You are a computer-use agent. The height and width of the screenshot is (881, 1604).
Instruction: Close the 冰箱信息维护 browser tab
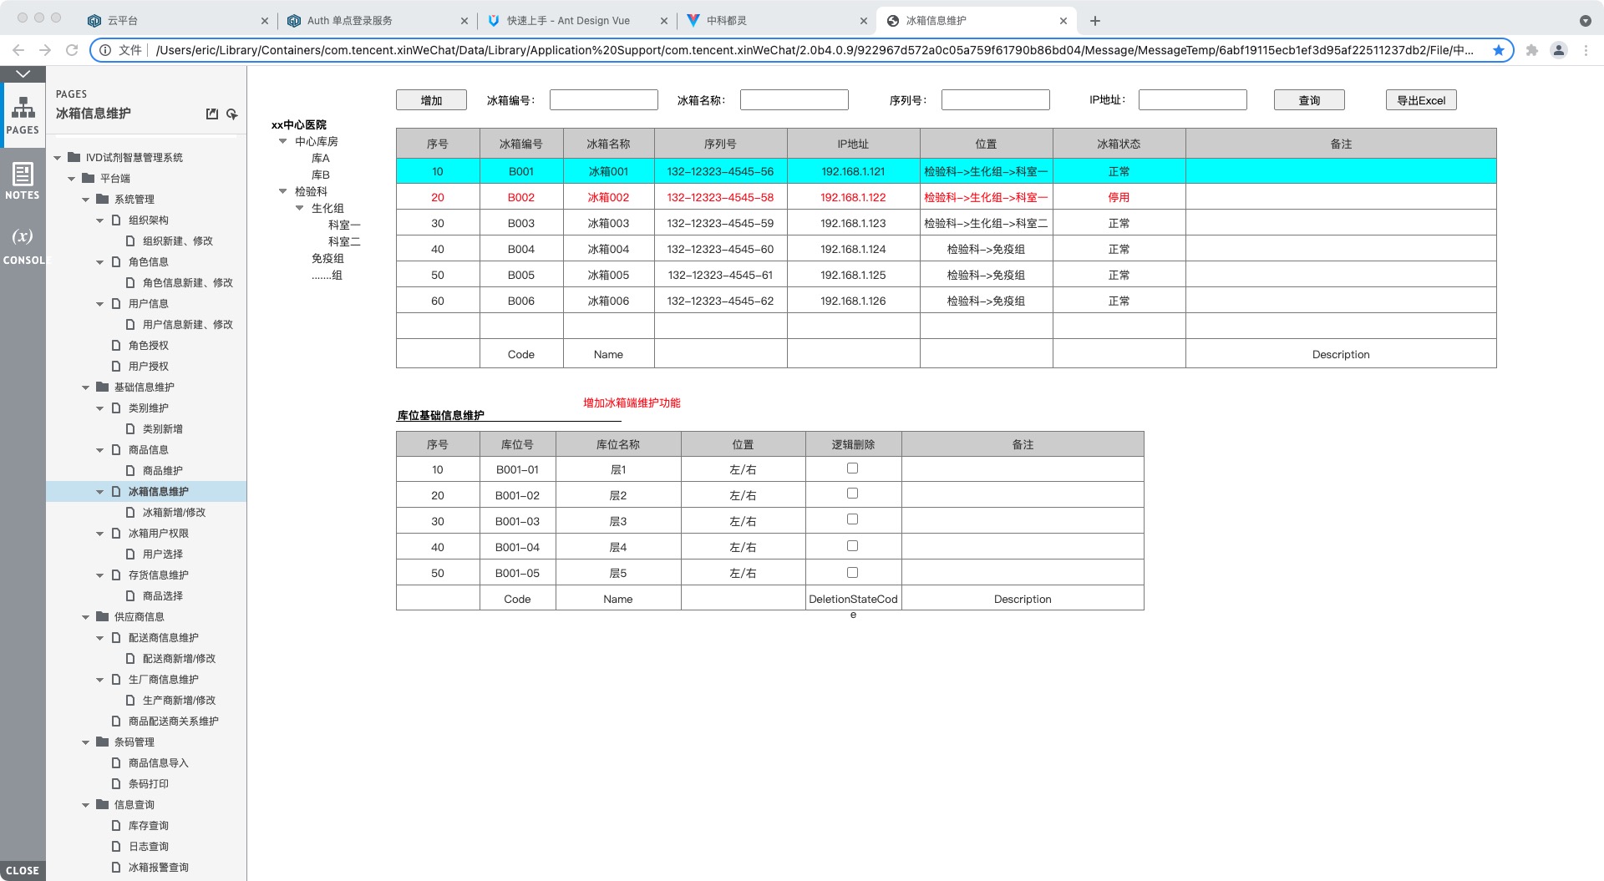point(1063,21)
